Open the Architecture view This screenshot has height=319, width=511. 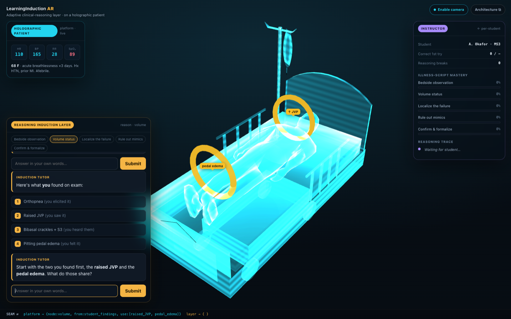click(x=488, y=10)
